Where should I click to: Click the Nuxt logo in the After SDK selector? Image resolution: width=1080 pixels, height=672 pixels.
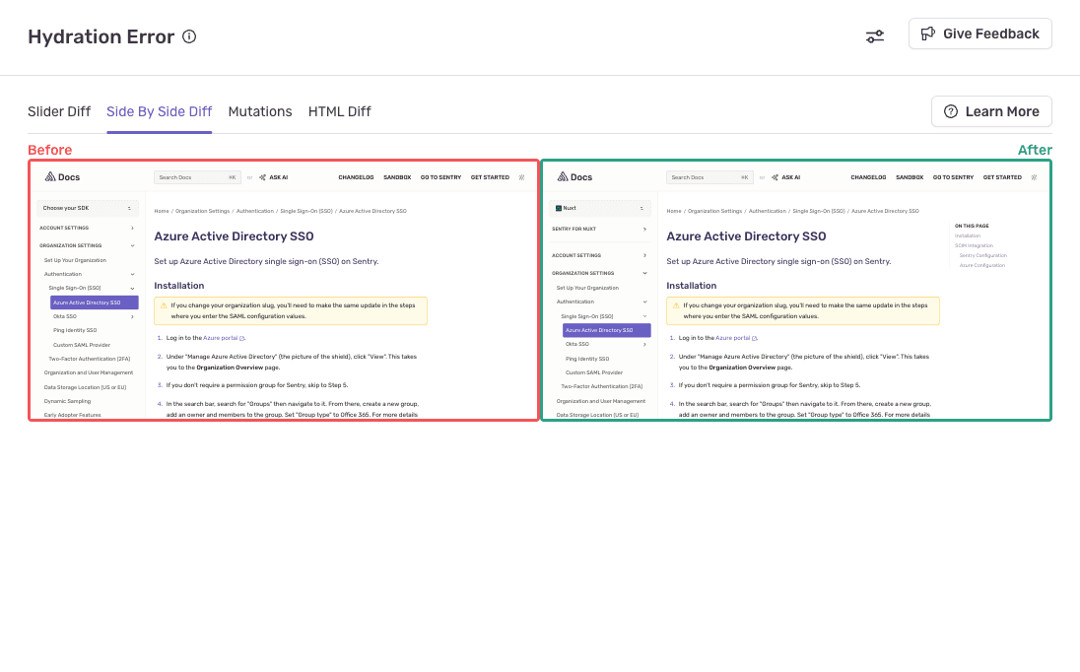(x=560, y=207)
